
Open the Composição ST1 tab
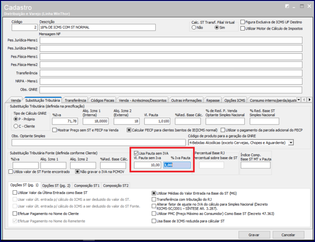pyautogui.click(x=87, y=185)
